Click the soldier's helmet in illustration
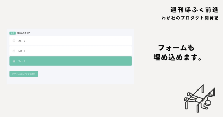Screen dimensions: 223x117 click(208, 103)
